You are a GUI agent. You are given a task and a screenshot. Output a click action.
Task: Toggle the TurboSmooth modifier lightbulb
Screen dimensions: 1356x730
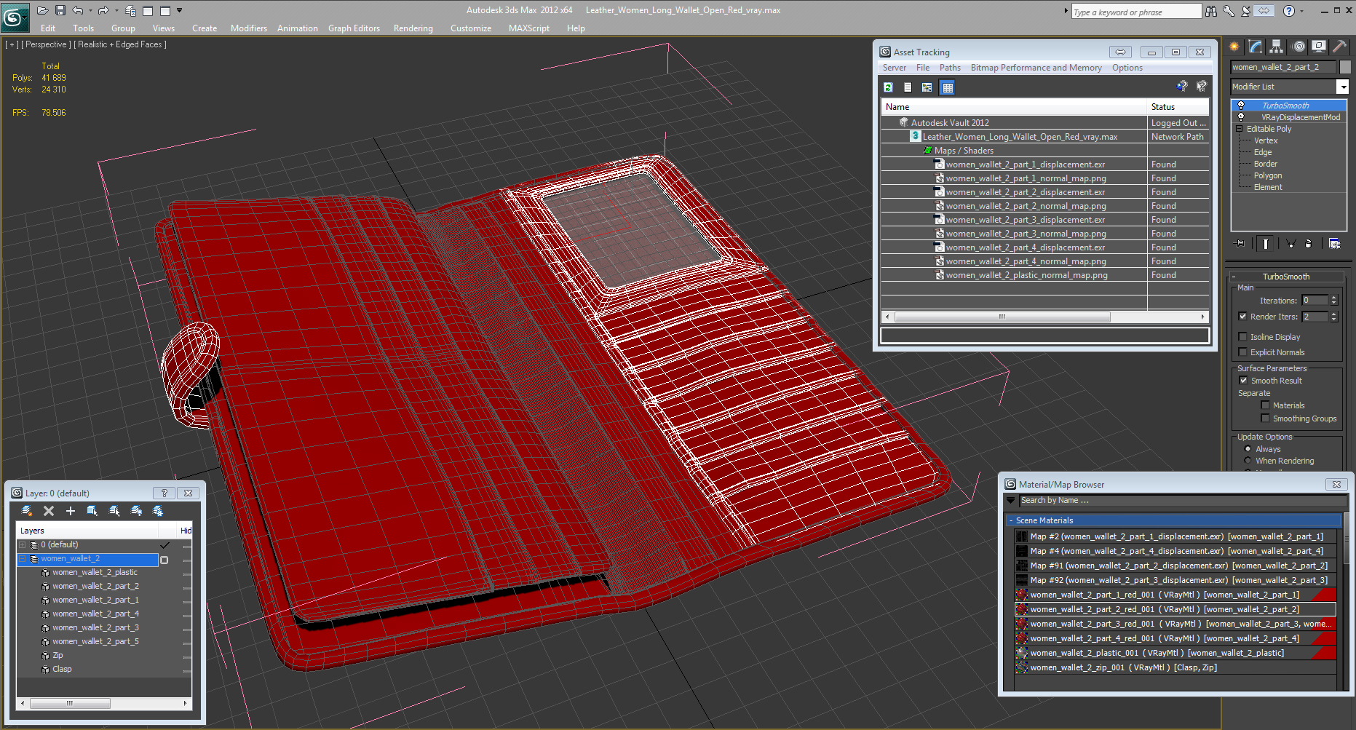1241,106
